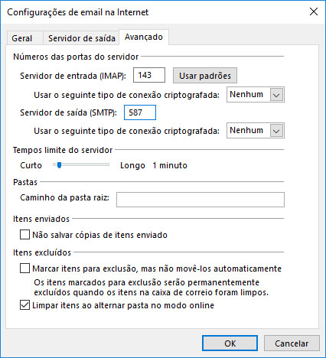Viewport: 326px width, 358px height.
Task: Click the server timeout slider thumb
Action: click(x=59, y=165)
